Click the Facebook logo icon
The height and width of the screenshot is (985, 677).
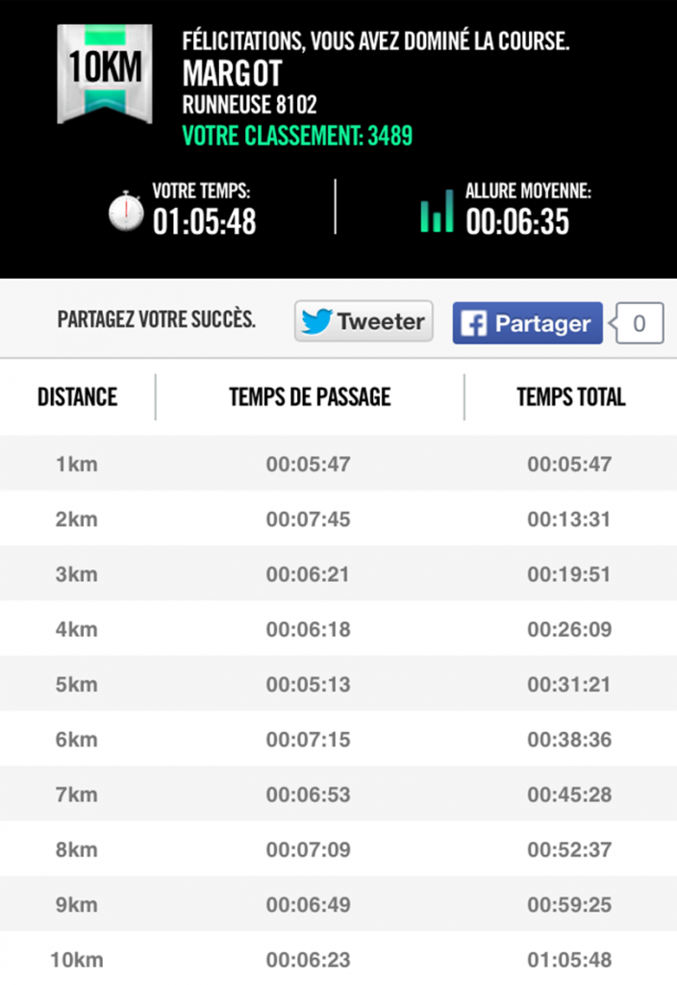click(473, 323)
